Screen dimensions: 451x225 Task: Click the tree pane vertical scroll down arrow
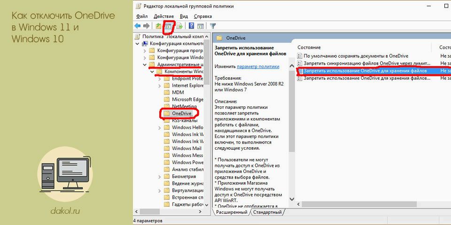point(206,205)
